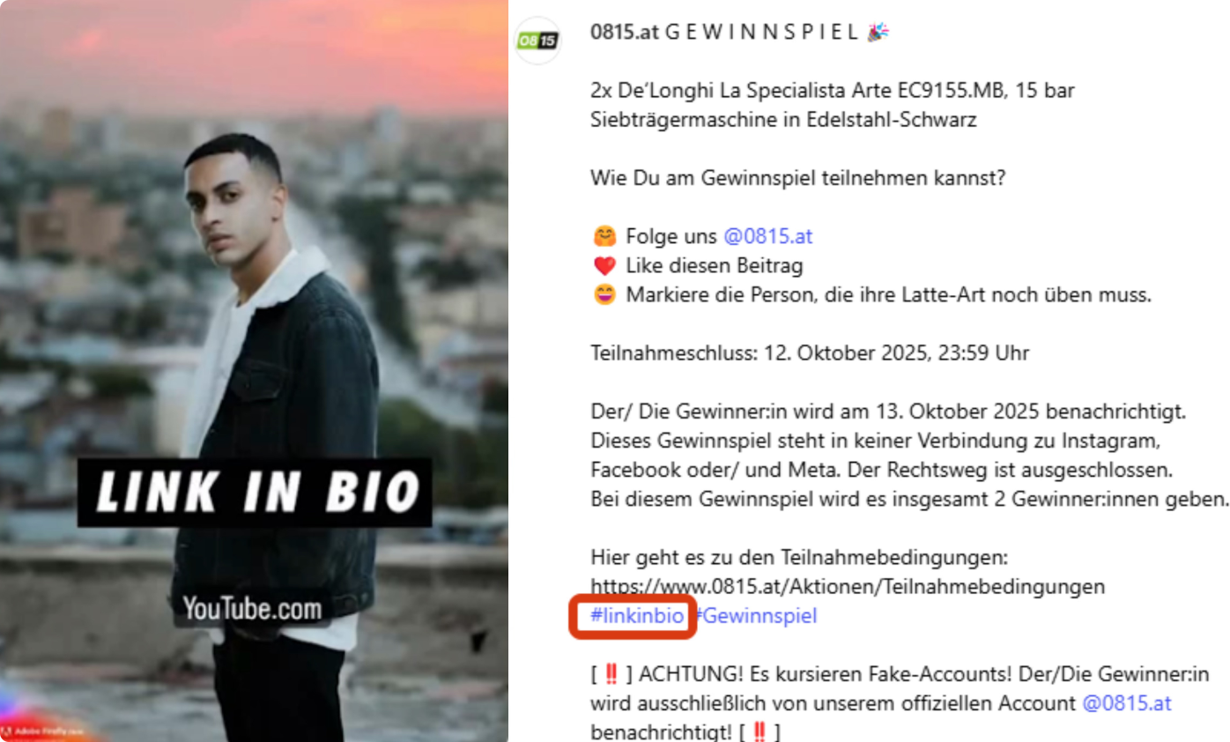Click the Teilnahmeschluss 12. Oktober 2025 line
This screenshot has height=742, width=1230.
click(810, 353)
